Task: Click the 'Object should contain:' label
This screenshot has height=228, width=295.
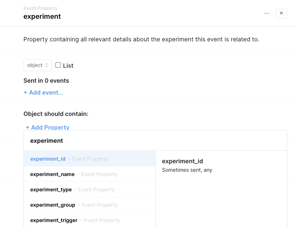Action: click(x=56, y=114)
